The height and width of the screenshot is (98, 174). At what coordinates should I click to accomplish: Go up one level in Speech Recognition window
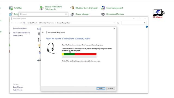click(x=21, y=23)
